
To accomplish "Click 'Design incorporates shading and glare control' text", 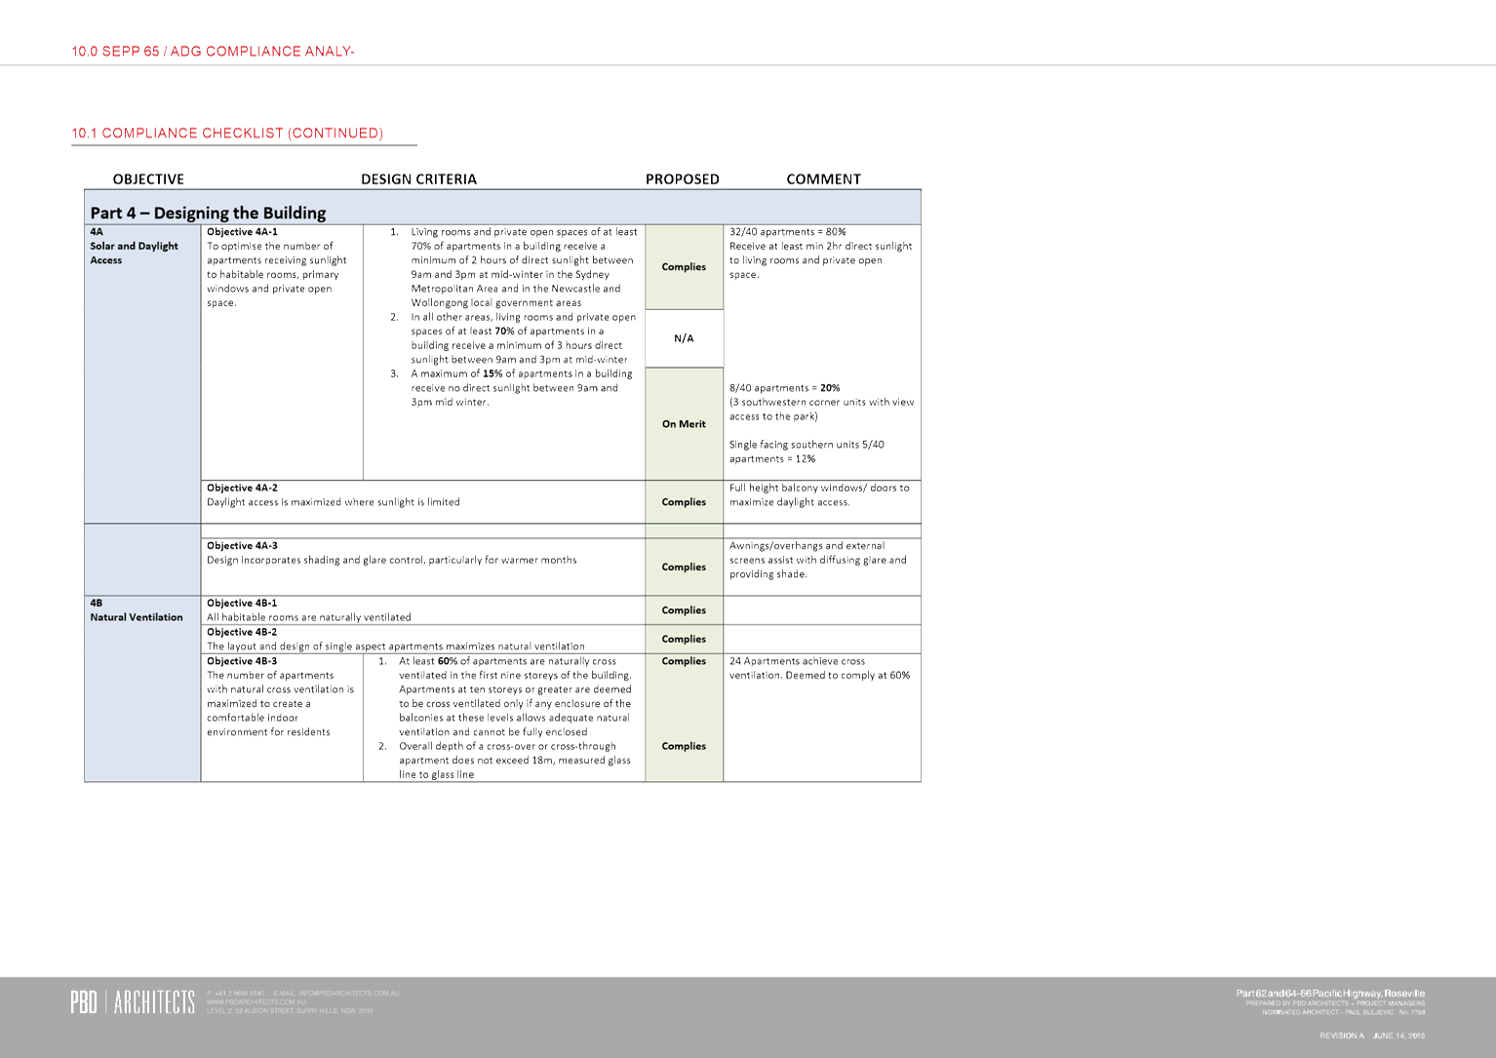I will [391, 561].
